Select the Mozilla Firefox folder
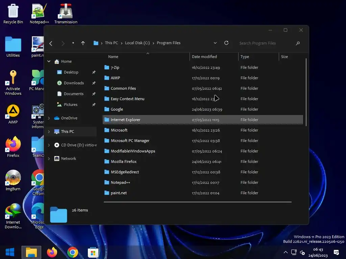Screen dimensions: 346x259 [x=203, y=162]
